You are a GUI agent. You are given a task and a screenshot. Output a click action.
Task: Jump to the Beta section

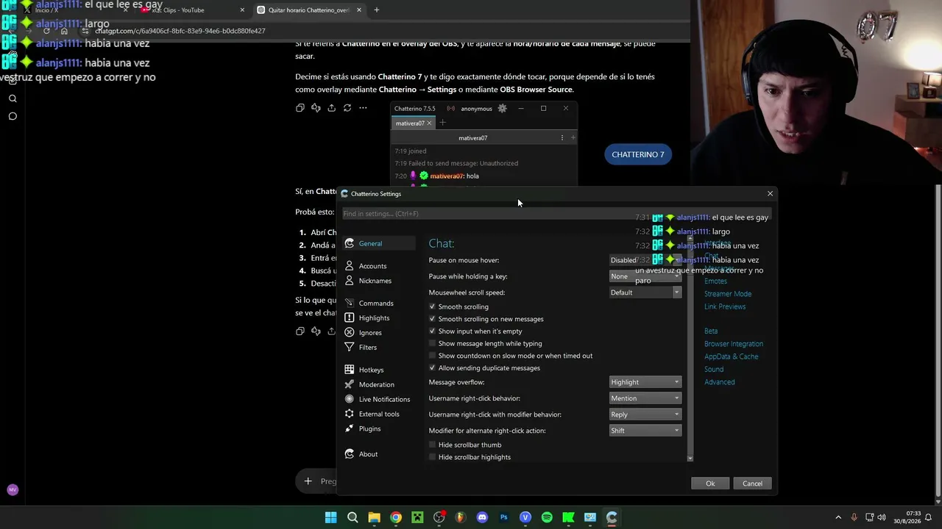(x=711, y=331)
